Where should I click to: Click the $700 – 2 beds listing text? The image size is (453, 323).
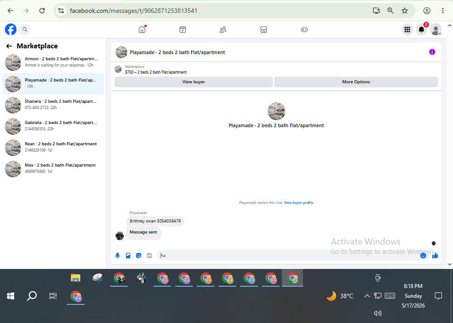click(x=156, y=72)
